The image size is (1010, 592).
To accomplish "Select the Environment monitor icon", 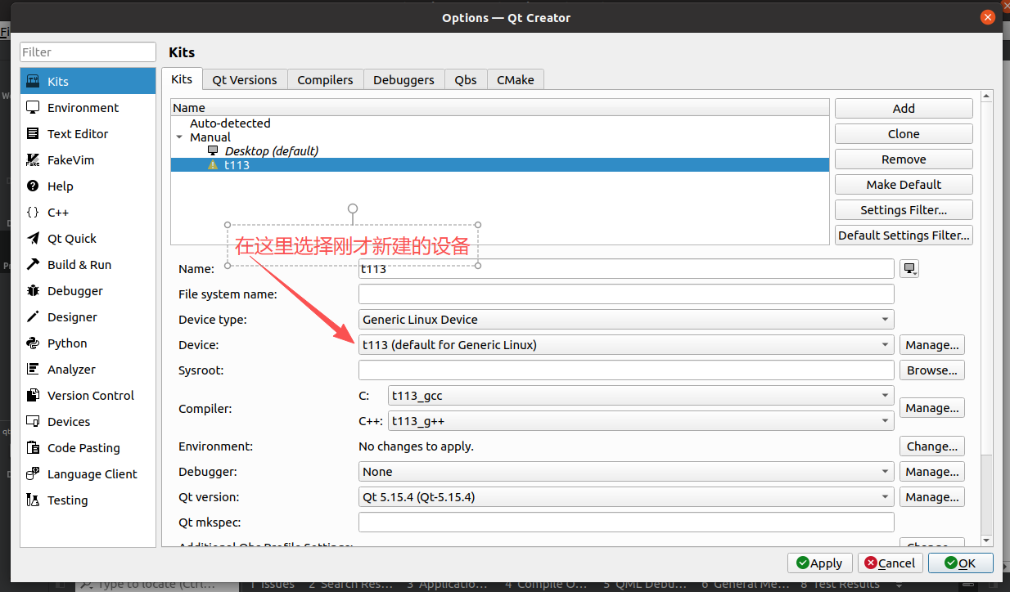I will tap(33, 108).
